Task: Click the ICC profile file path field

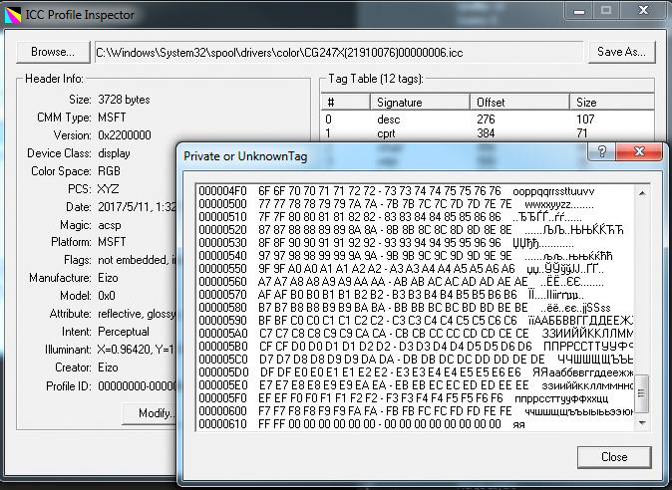Action: pos(339,53)
